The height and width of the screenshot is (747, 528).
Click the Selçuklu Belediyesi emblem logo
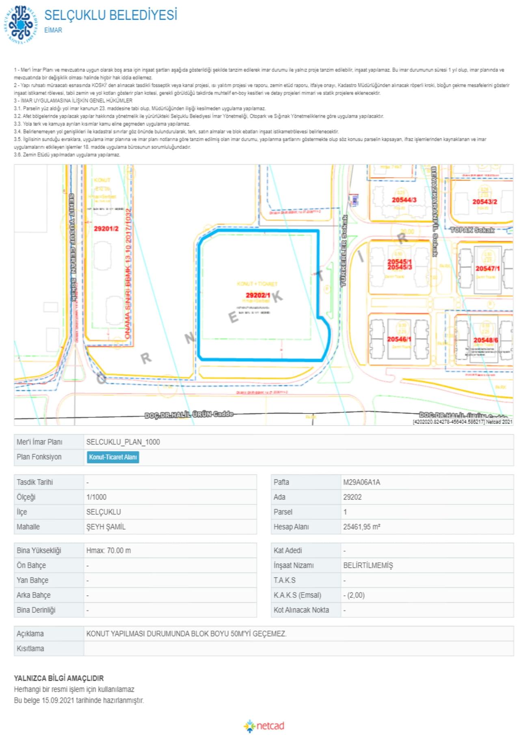21,24
